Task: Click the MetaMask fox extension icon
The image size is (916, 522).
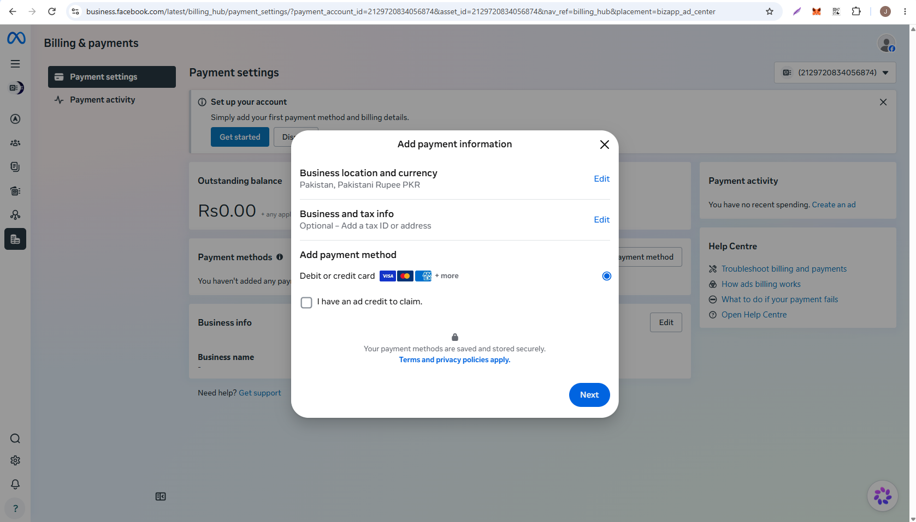Action: (817, 11)
